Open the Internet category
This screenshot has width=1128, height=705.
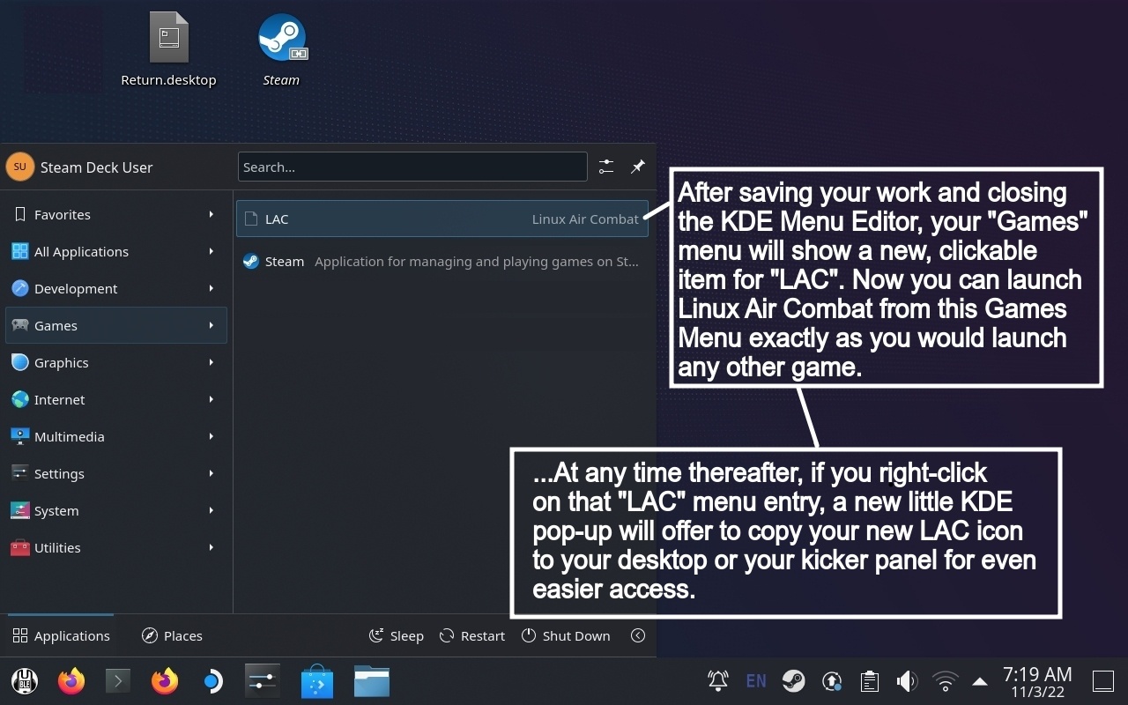[x=116, y=399]
